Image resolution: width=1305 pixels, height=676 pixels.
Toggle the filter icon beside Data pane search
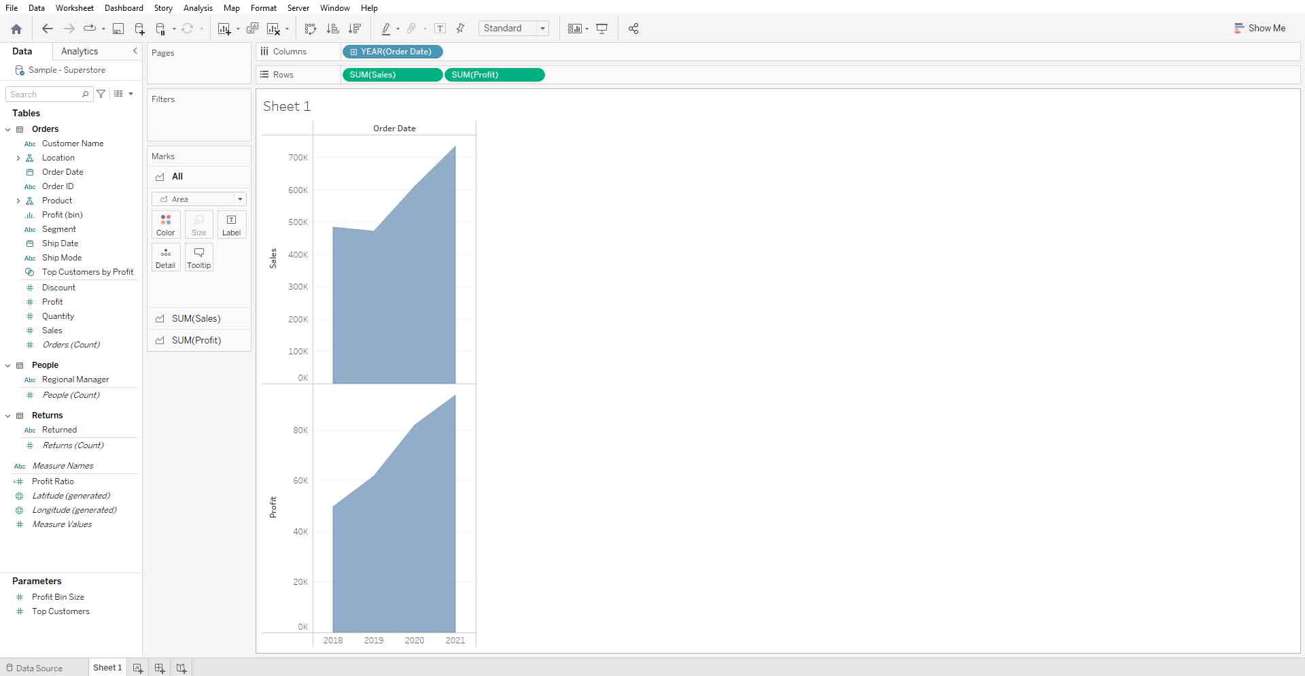click(101, 94)
